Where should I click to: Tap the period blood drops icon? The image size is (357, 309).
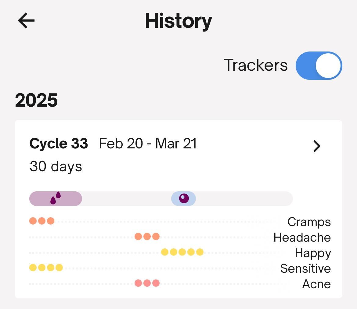tap(56, 198)
